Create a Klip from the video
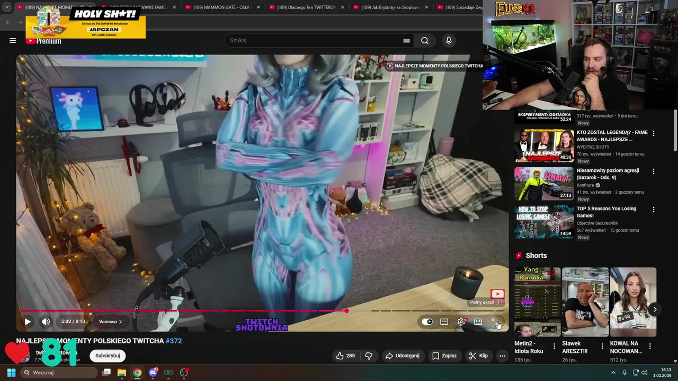The height and width of the screenshot is (381, 678). (478, 356)
